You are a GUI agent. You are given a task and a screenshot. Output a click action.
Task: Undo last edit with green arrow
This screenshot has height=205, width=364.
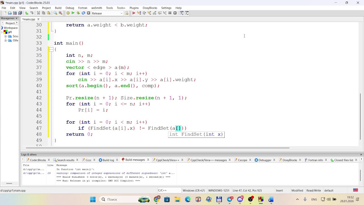click(x=27, y=13)
